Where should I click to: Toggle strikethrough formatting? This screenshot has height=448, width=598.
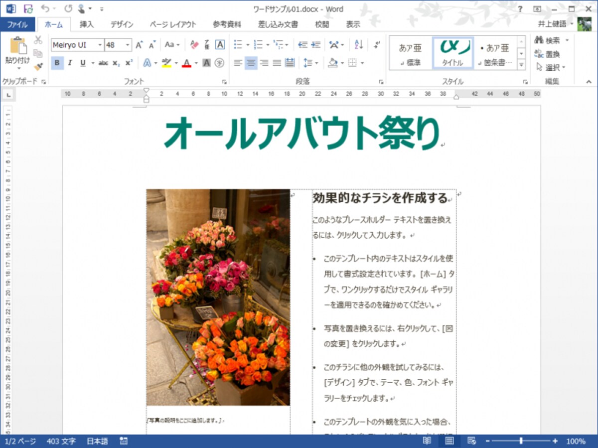tap(103, 63)
